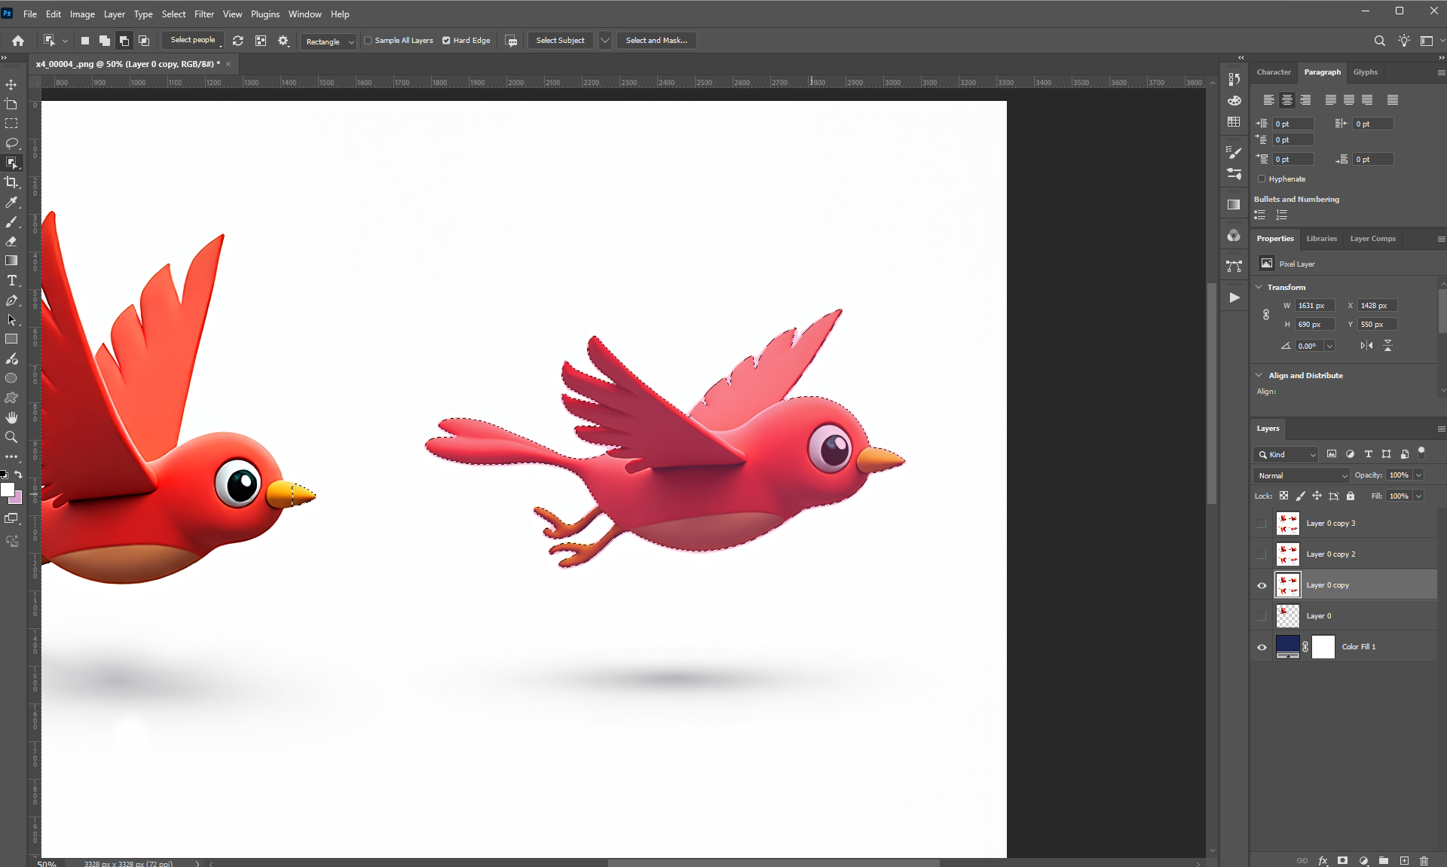Select the Crop tool

[x=11, y=182]
